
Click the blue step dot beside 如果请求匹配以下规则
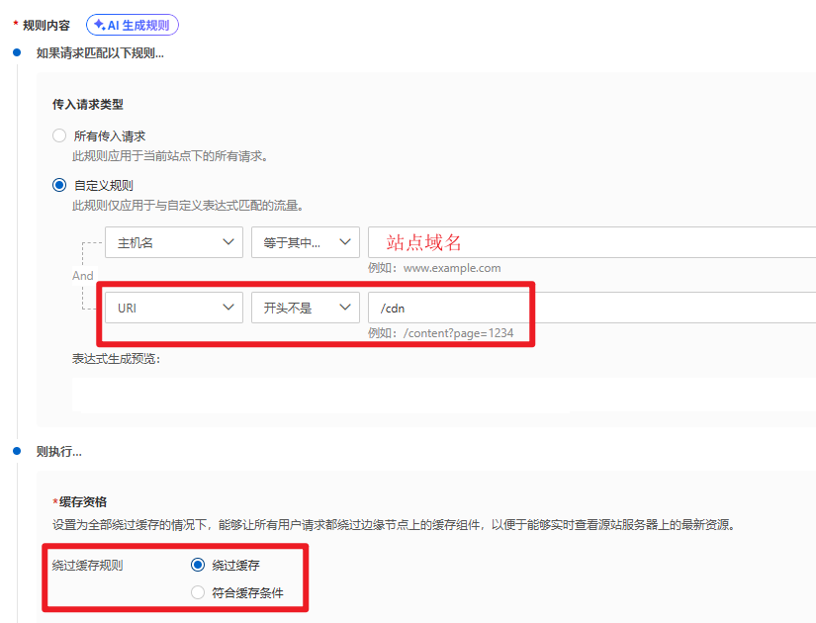click(x=17, y=52)
